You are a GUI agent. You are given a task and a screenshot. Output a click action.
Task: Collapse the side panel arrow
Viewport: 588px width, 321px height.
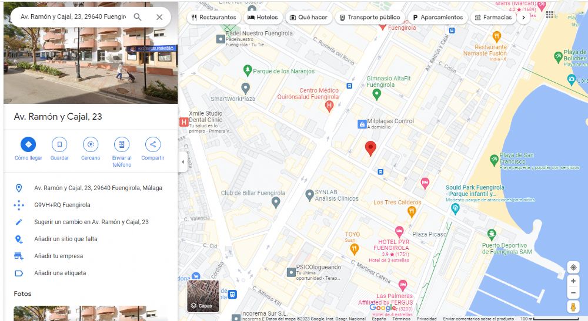[183, 162]
